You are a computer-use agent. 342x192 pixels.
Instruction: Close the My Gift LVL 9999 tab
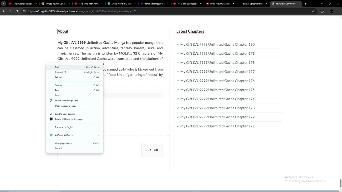click(x=299, y=4)
